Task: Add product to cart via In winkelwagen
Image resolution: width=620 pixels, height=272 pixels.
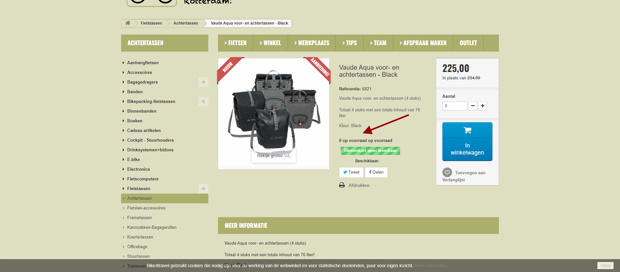Action: (467, 142)
